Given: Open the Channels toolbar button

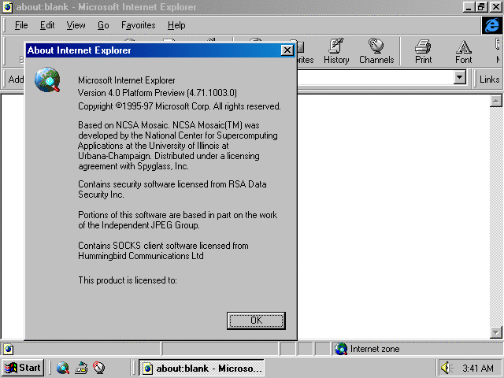Looking at the screenshot, I should (x=376, y=51).
